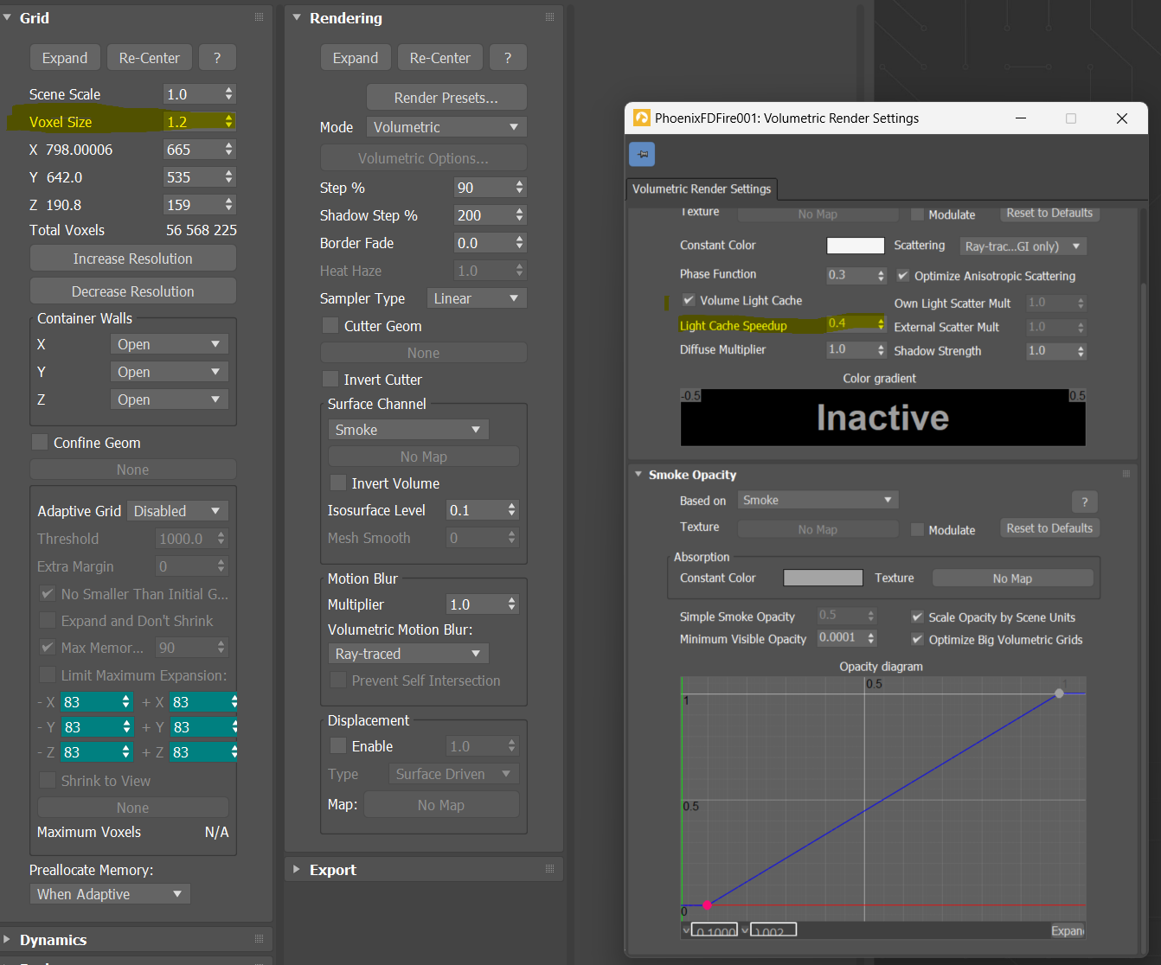Click the Minimum Visible Opacity spinner arrows
Image resolution: width=1161 pixels, height=965 pixels.
click(x=871, y=638)
